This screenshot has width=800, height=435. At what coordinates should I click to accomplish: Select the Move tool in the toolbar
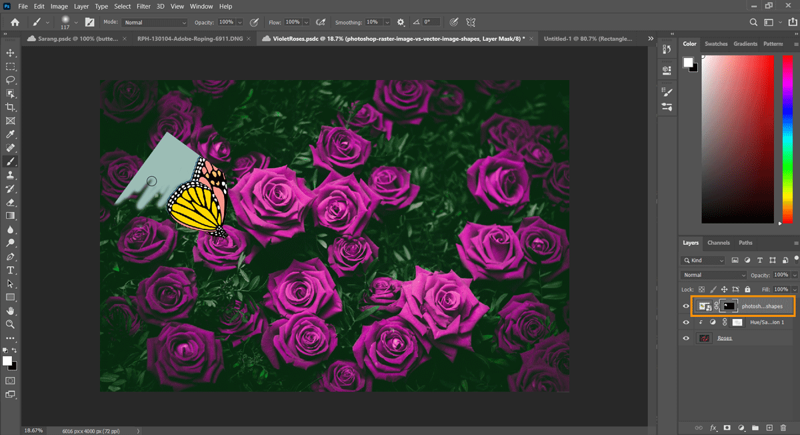pos(10,53)
